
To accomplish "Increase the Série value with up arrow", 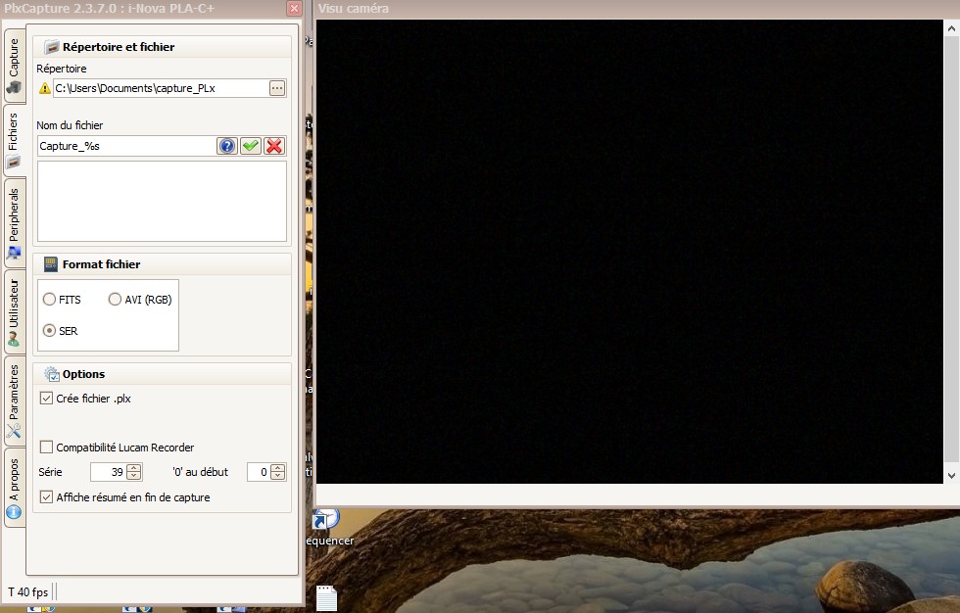I will pyautogui.click(x=134, y=468).
